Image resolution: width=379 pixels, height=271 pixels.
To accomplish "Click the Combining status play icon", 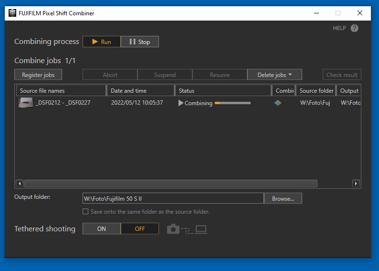I will (x=180, y=103).
